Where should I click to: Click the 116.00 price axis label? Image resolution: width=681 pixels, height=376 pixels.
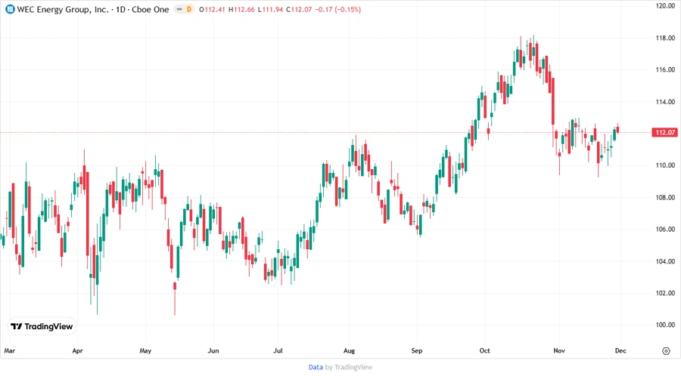click(665, 69)
